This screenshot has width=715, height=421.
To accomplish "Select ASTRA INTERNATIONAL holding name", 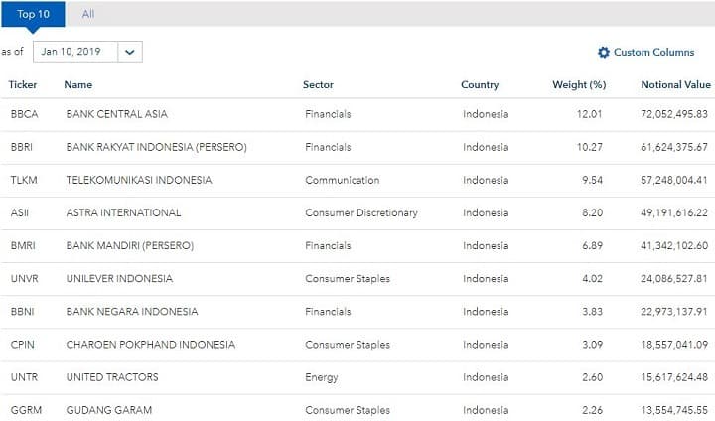I will click(123, 212).
